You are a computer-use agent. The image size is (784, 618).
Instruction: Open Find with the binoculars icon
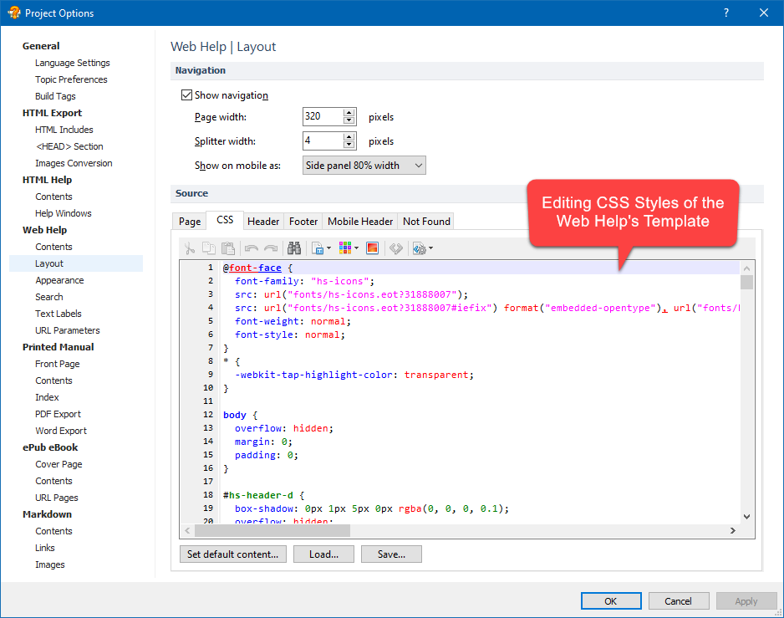294,248
